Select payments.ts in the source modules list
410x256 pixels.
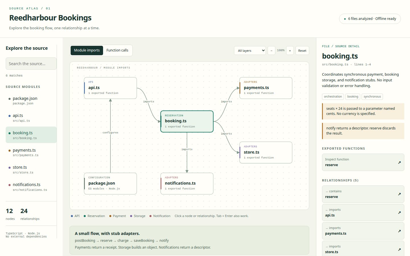pos(31,152)
